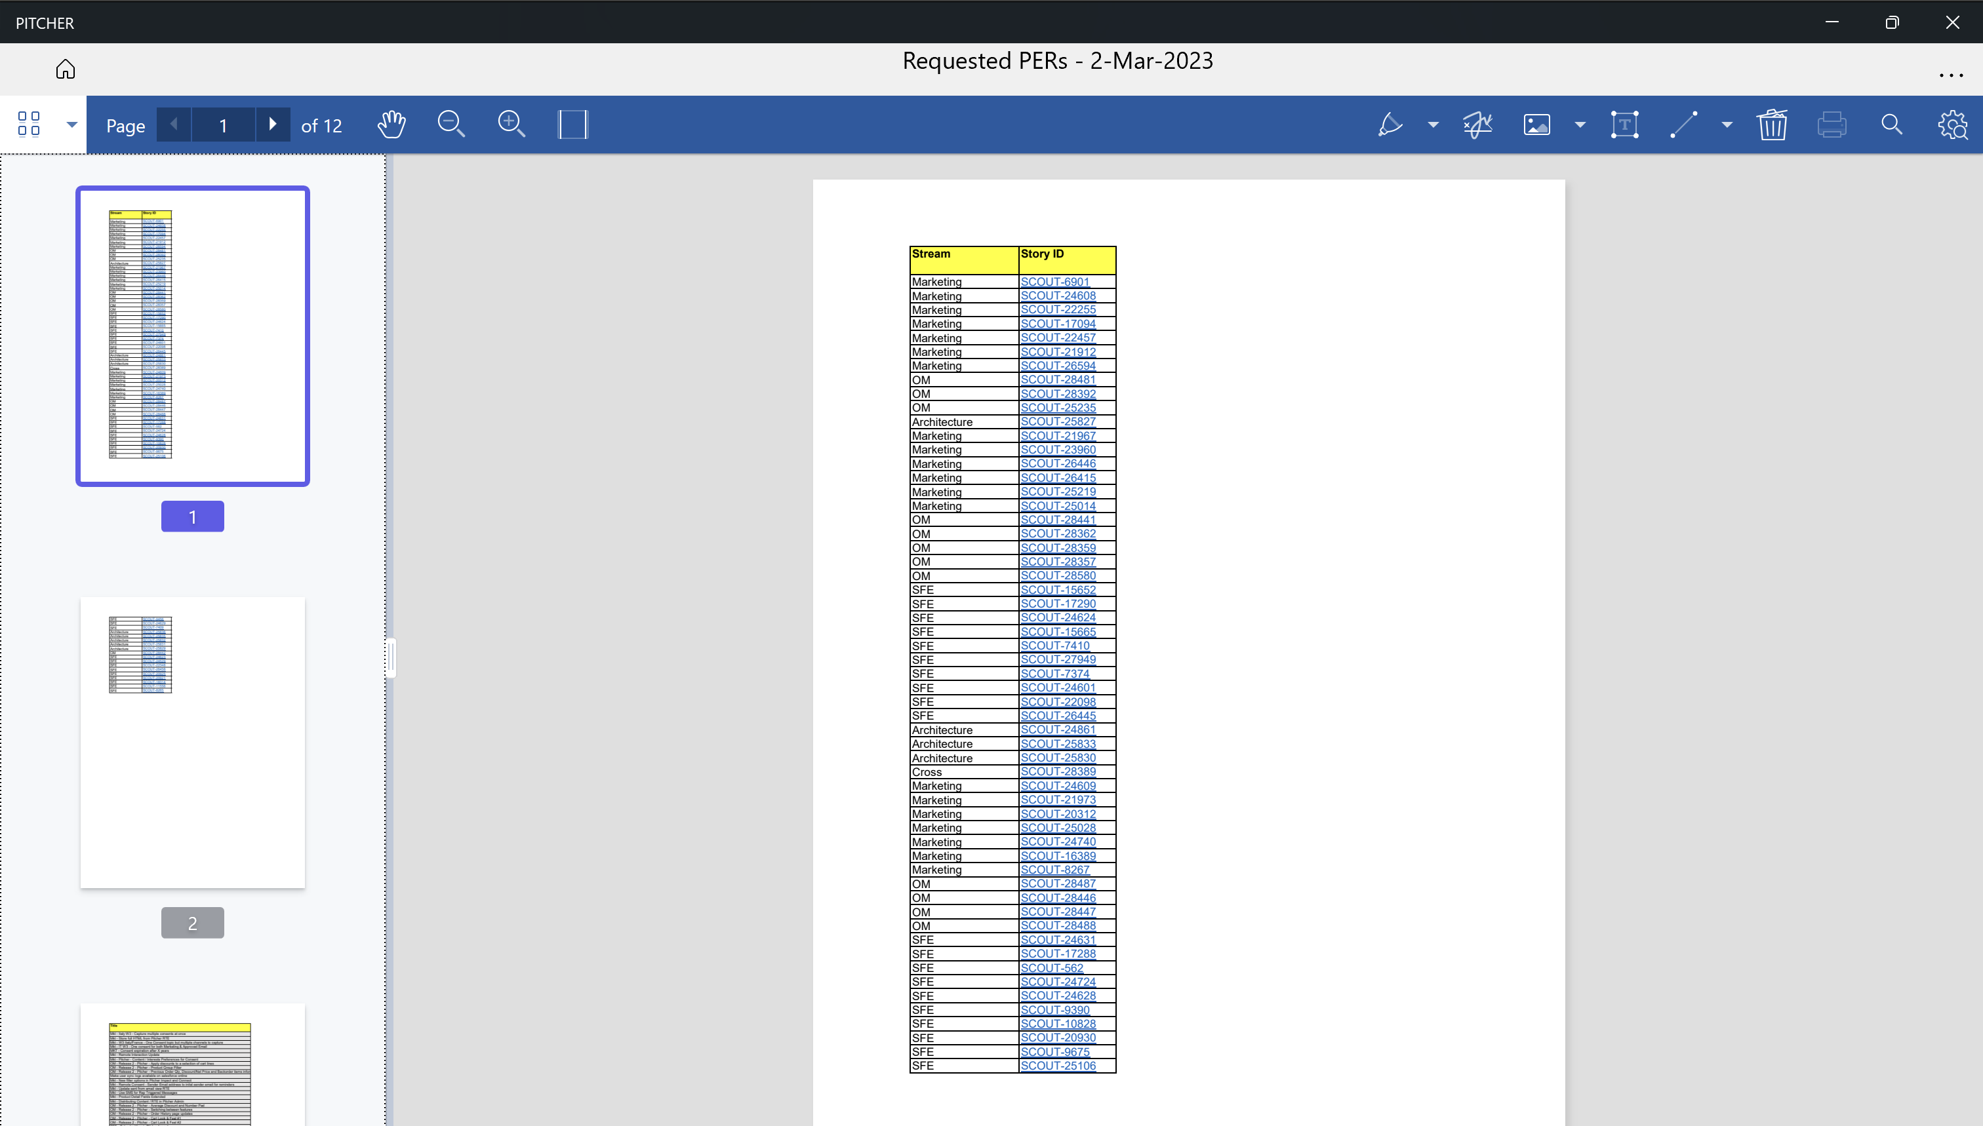Image resolution: width=1983 pixels, height=1126 pixels.
Task: Expand the line tool dropdown arrow
Action: (x=1727, y=125)
